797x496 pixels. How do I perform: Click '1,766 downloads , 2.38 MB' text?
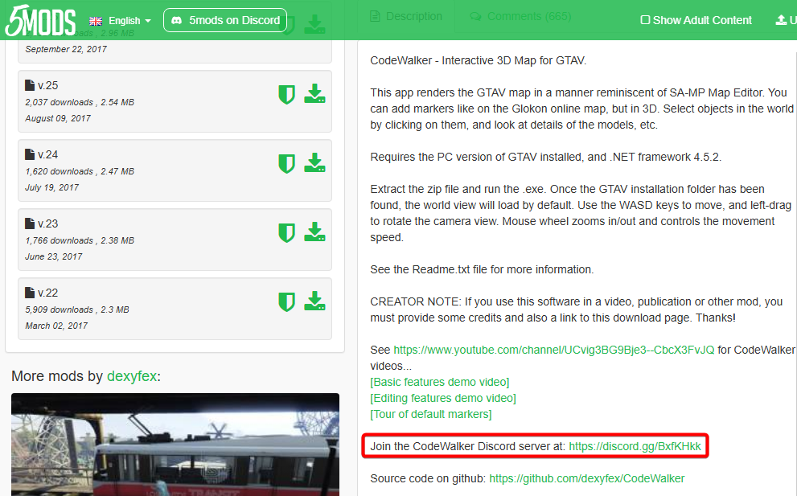(80, 240)
